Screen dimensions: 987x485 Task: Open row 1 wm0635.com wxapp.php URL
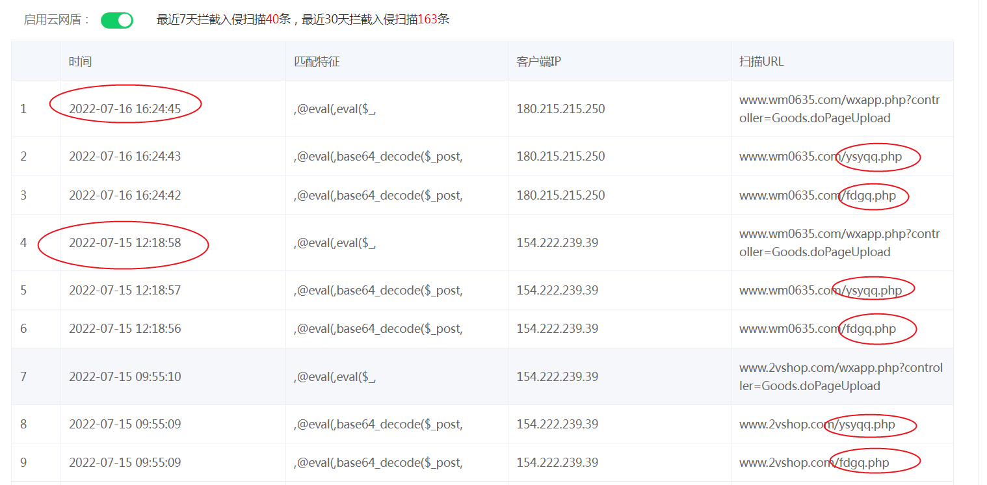(x=839, y=109)
